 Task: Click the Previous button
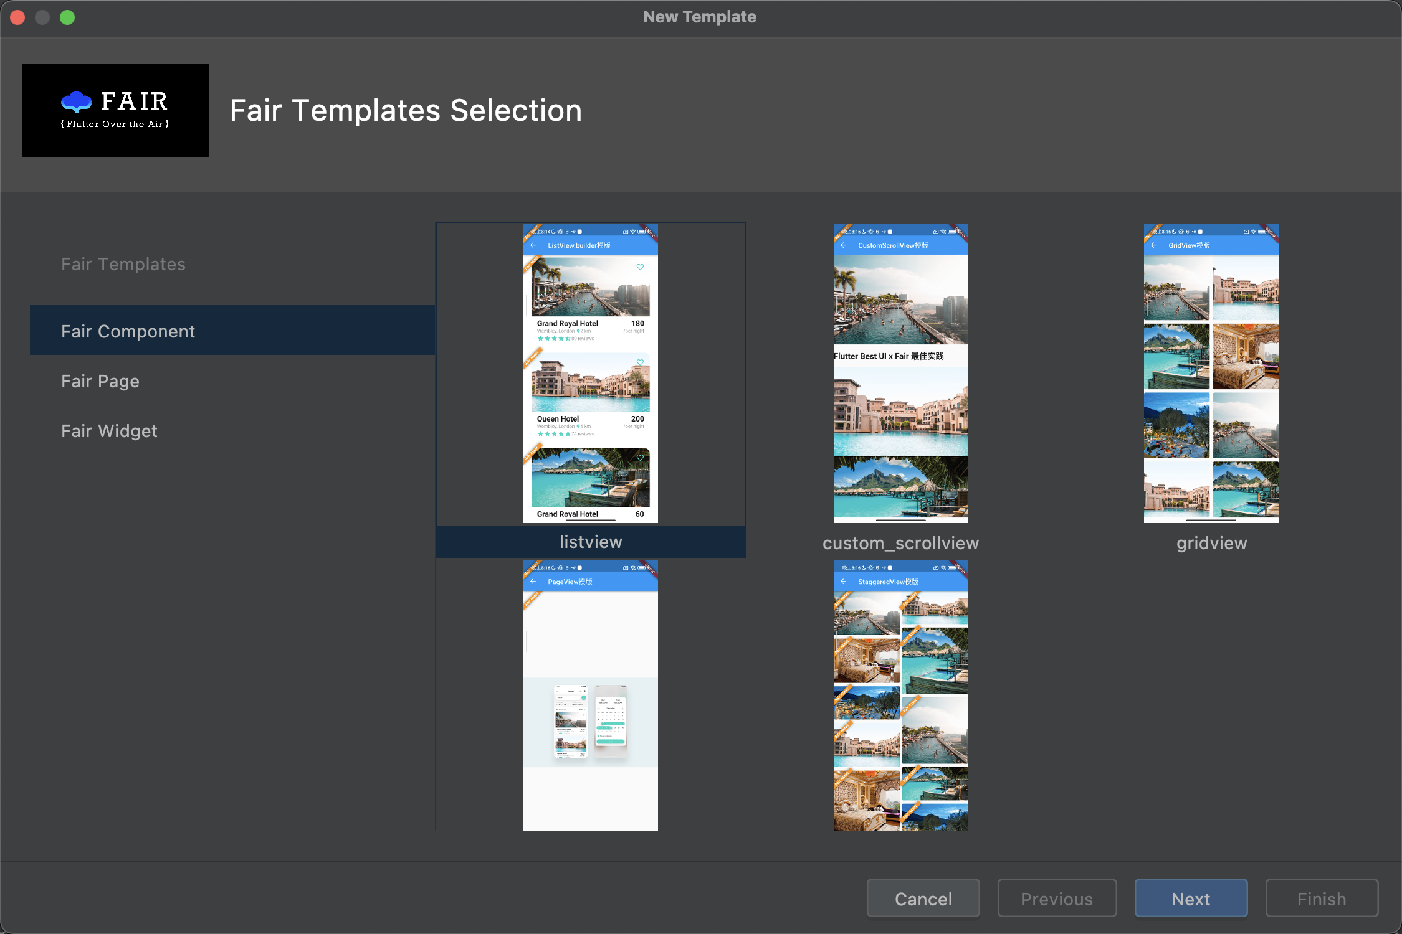1057,899
